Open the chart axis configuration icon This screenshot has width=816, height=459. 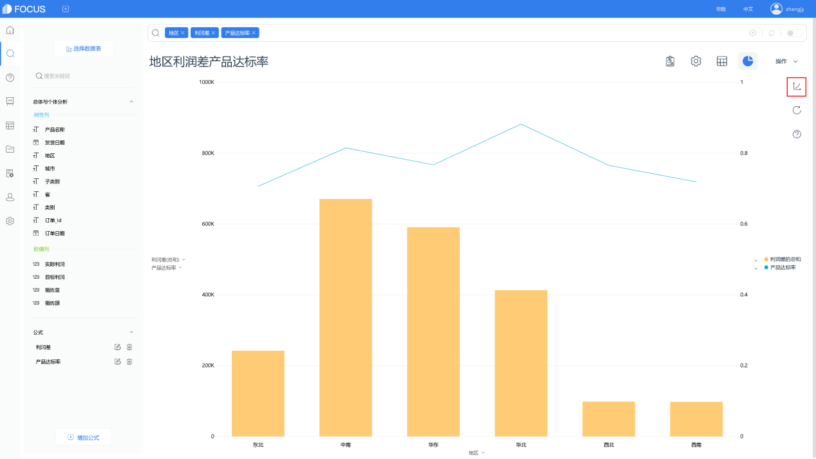click(797, 86)
